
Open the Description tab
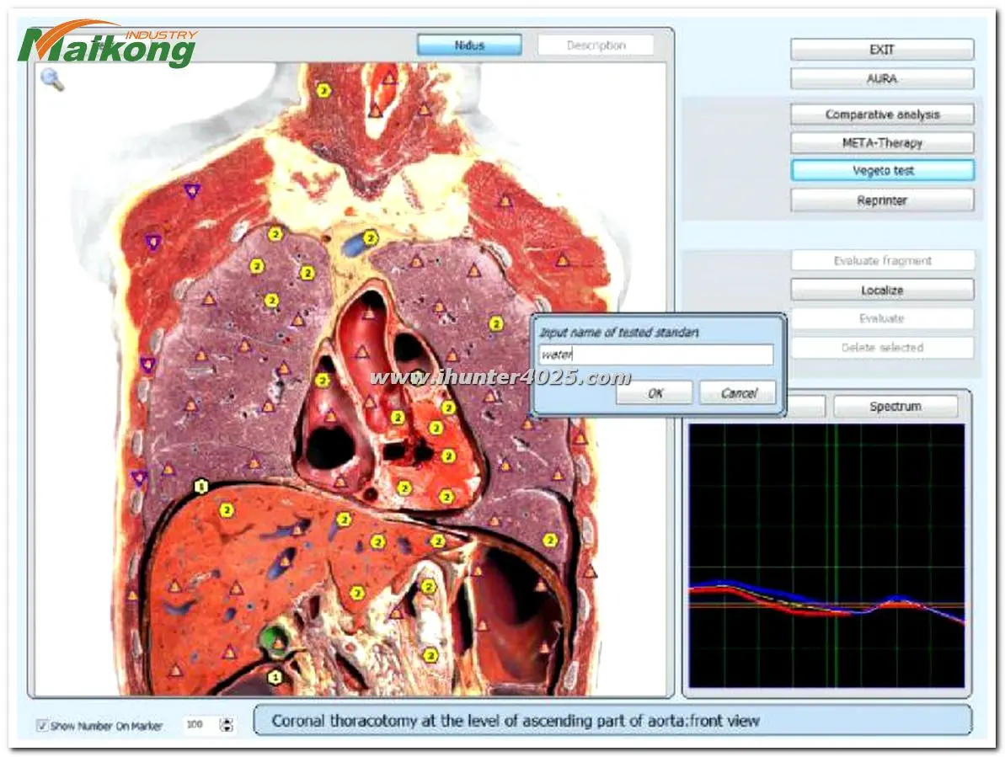[x=596, y=45]
